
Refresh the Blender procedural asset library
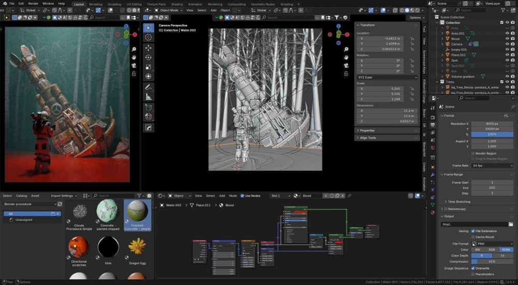point(60,204)
